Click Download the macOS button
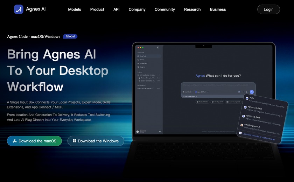Viewport: 294px width, 182px height. pyautogui.click(x=34, y=141)
